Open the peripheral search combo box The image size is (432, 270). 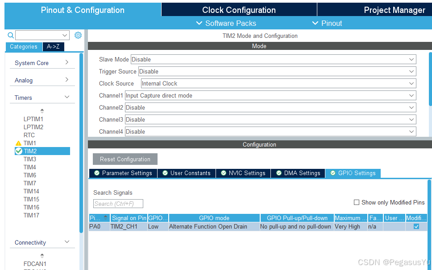[42, 35]
